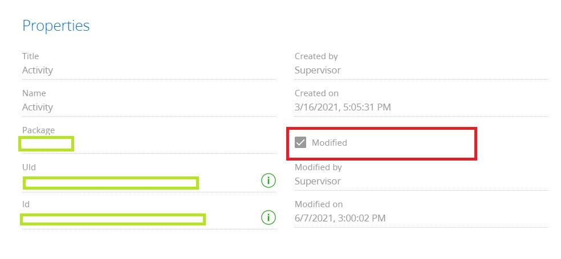Click the Modified on date value
561x259 pixels.
(340, 218)
